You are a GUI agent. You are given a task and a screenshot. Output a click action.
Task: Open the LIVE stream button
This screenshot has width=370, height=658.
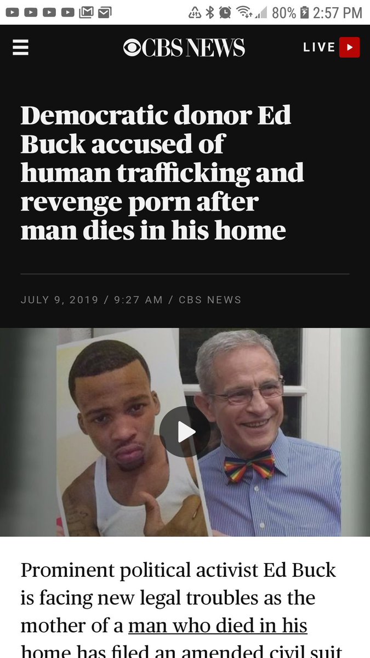click(331, 48)
